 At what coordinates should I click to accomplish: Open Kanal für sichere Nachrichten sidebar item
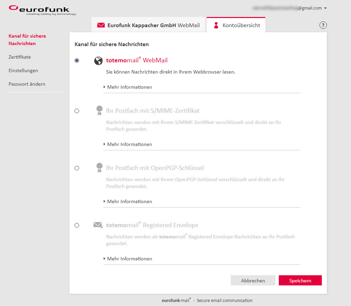click(x=27, y=40)
